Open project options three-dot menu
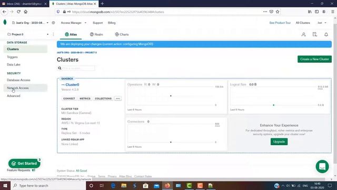Viewport: 337px width, 190px height. (53, 34)
